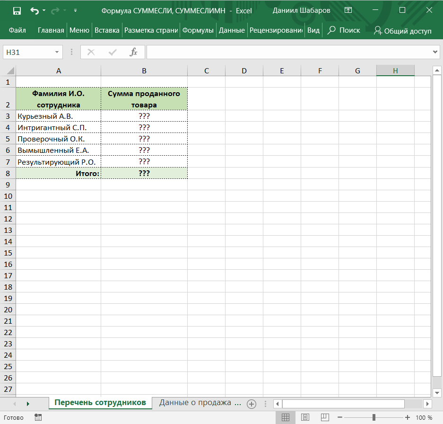This screenshot has height=424, width=443.
Task: Click the Поиск search button
Action: click(x=344, y=30)
